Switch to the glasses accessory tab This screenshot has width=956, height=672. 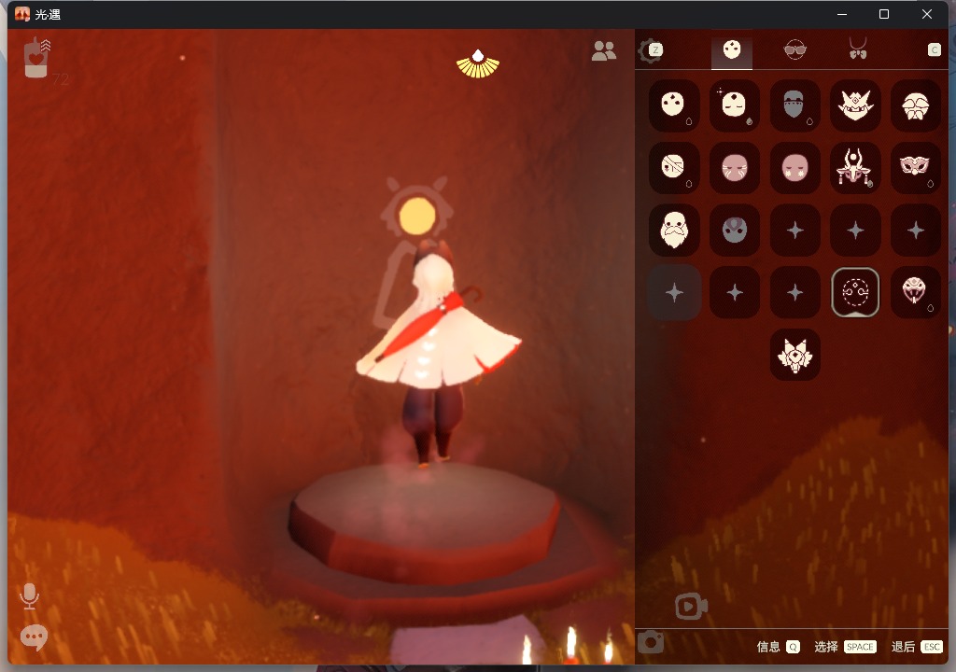click(795, 49)
